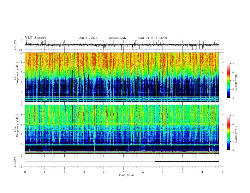Click the ch.1(V) waveform trace panel
The image size is (250, 193).
(x=122, y=45)
